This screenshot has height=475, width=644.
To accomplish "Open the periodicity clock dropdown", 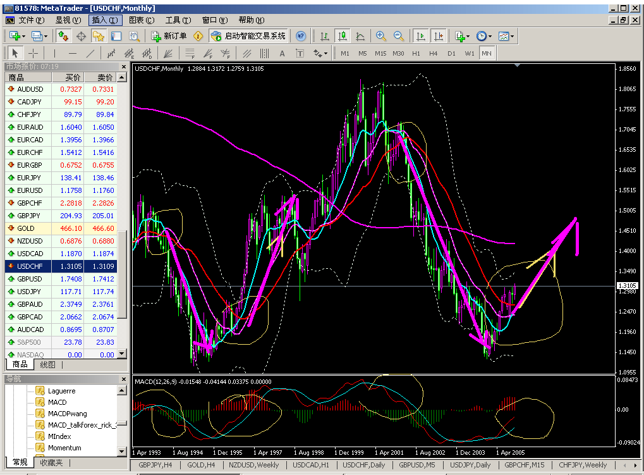I will (x=483, y=37).
